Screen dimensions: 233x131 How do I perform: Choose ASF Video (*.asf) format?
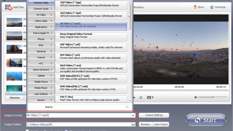click(91, 47)
